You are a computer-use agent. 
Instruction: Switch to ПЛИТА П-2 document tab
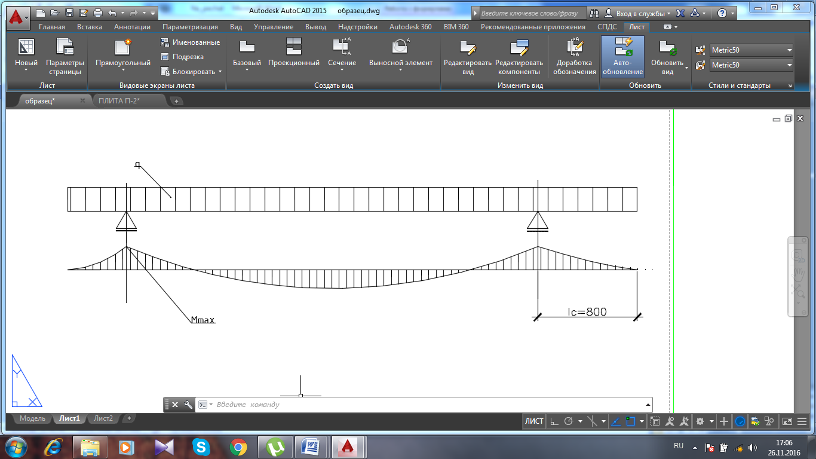click(x=119, y=101)
